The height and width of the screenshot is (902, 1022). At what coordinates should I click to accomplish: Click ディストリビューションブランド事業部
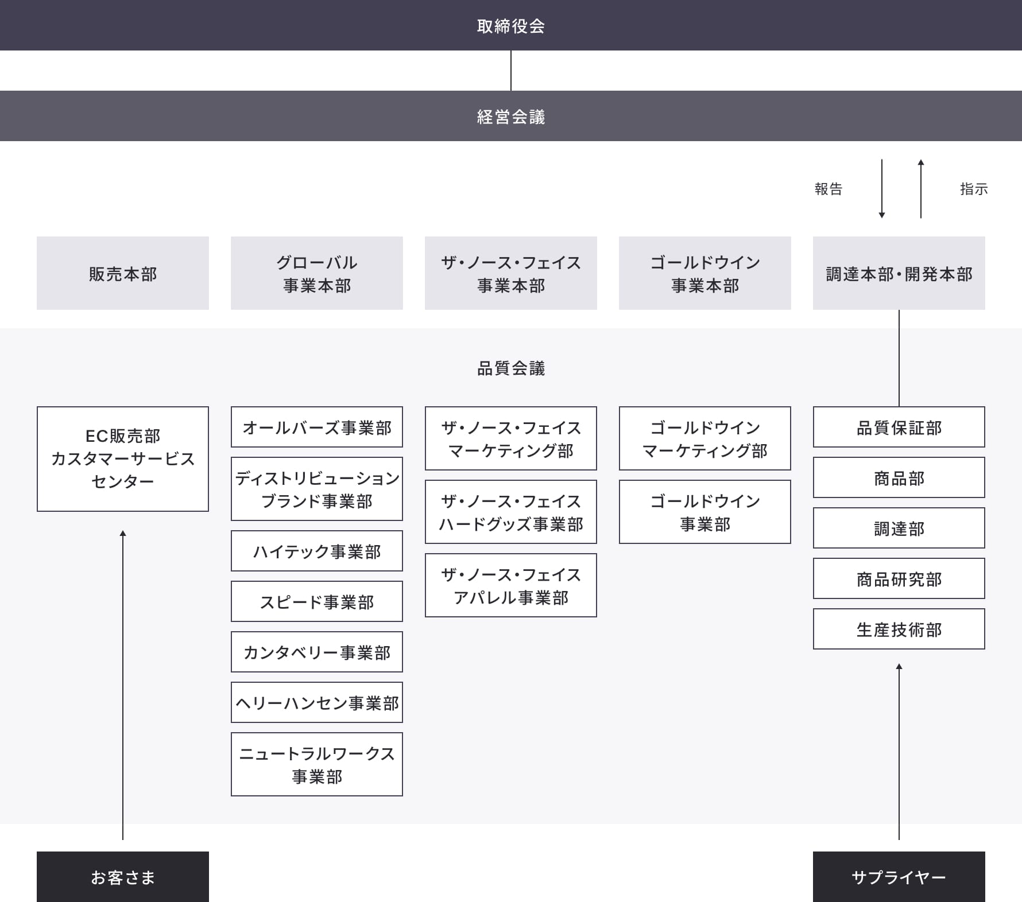tap(316, 489)
